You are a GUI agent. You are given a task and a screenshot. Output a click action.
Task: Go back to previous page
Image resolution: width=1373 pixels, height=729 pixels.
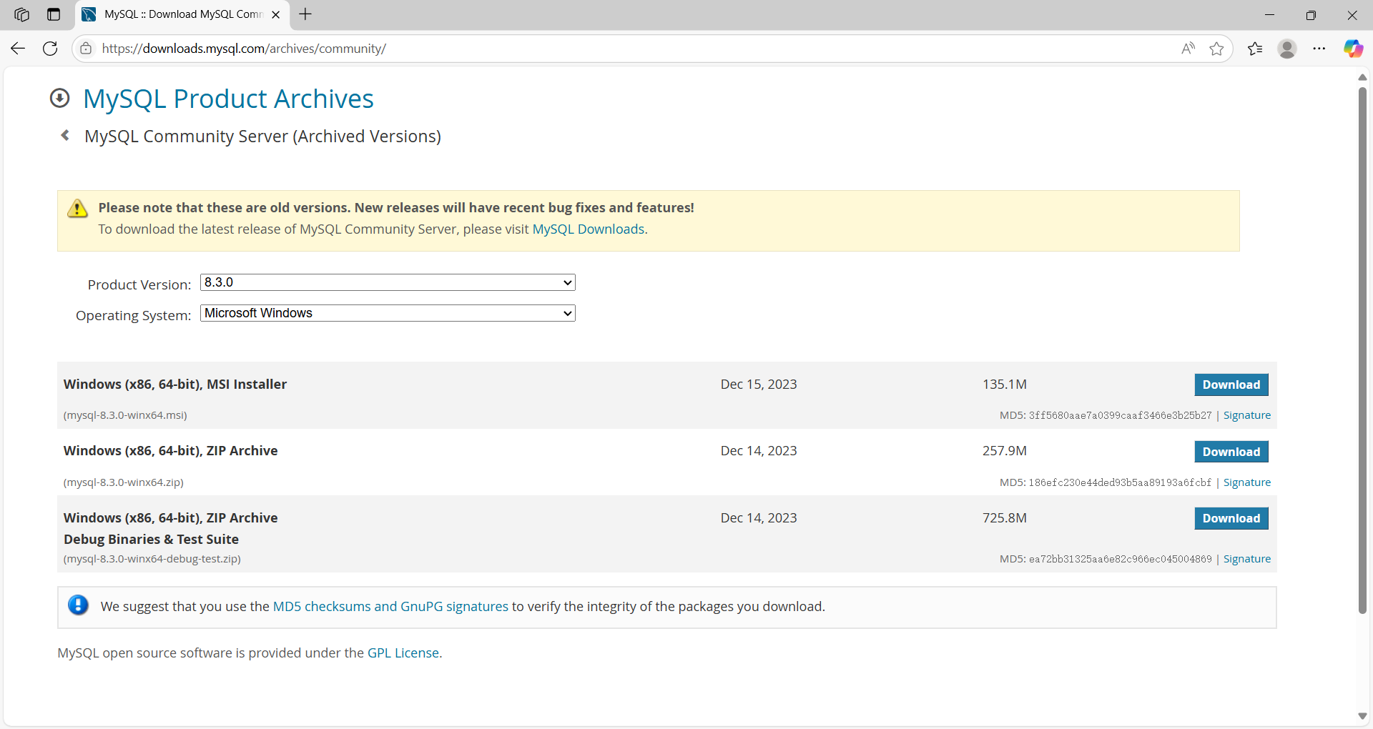[18, 49]
